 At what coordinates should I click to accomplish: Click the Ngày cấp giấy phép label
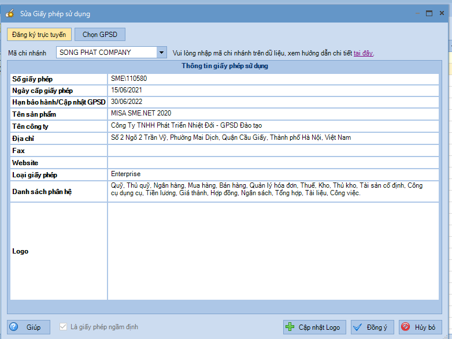pyautogui.click(x=42, y=91)
